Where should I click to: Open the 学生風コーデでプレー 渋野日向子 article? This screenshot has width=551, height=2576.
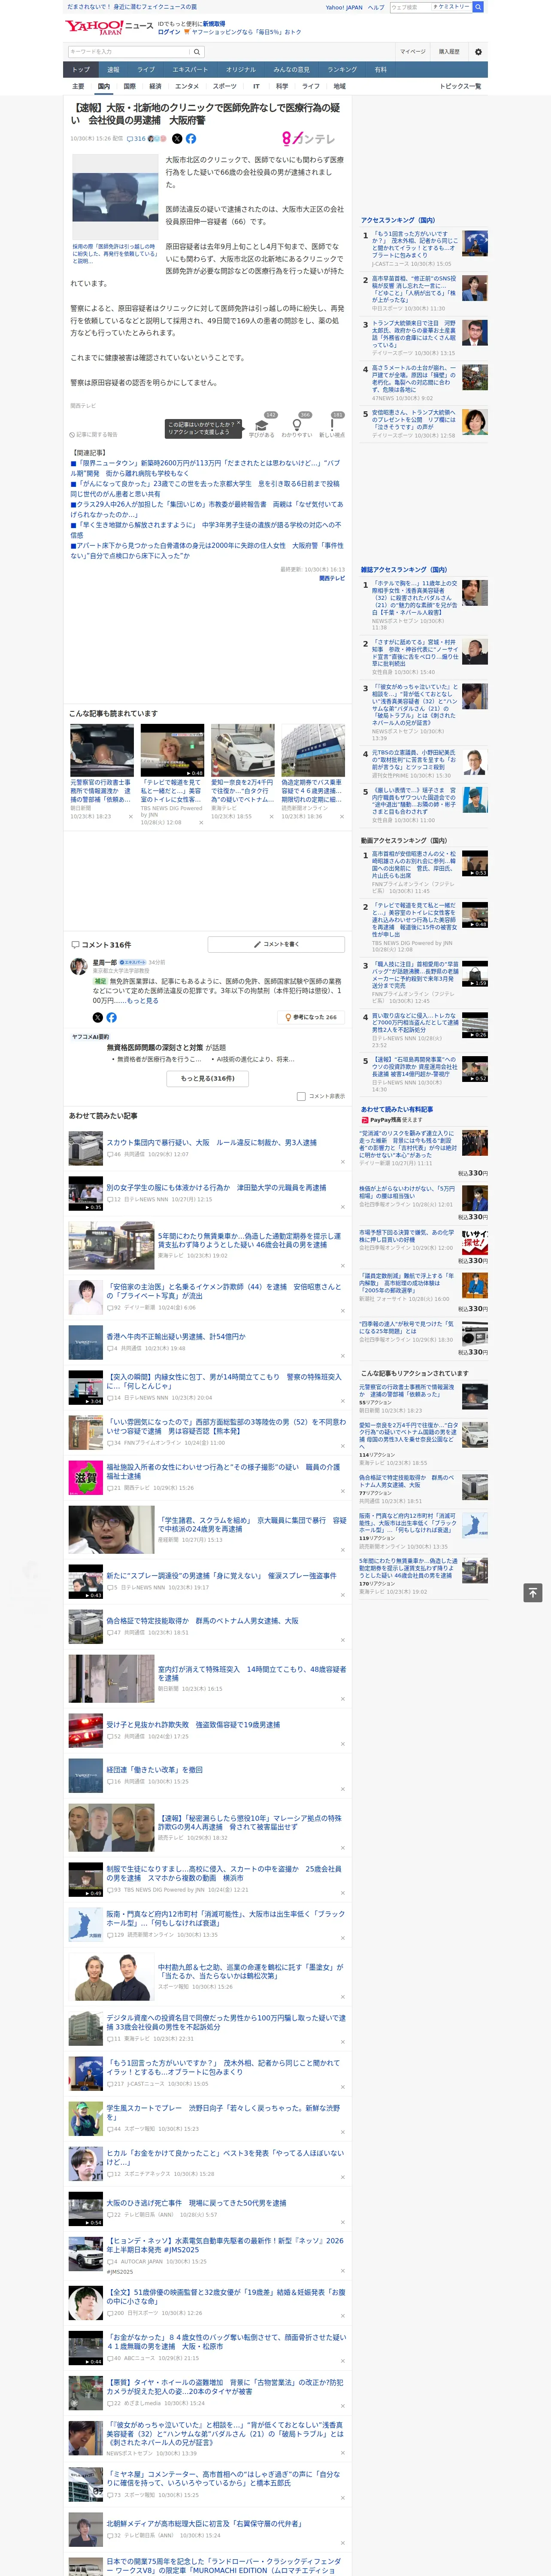tap(224, 2111)
